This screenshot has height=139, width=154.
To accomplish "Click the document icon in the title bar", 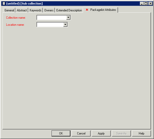I will click(x=4, y=4).
